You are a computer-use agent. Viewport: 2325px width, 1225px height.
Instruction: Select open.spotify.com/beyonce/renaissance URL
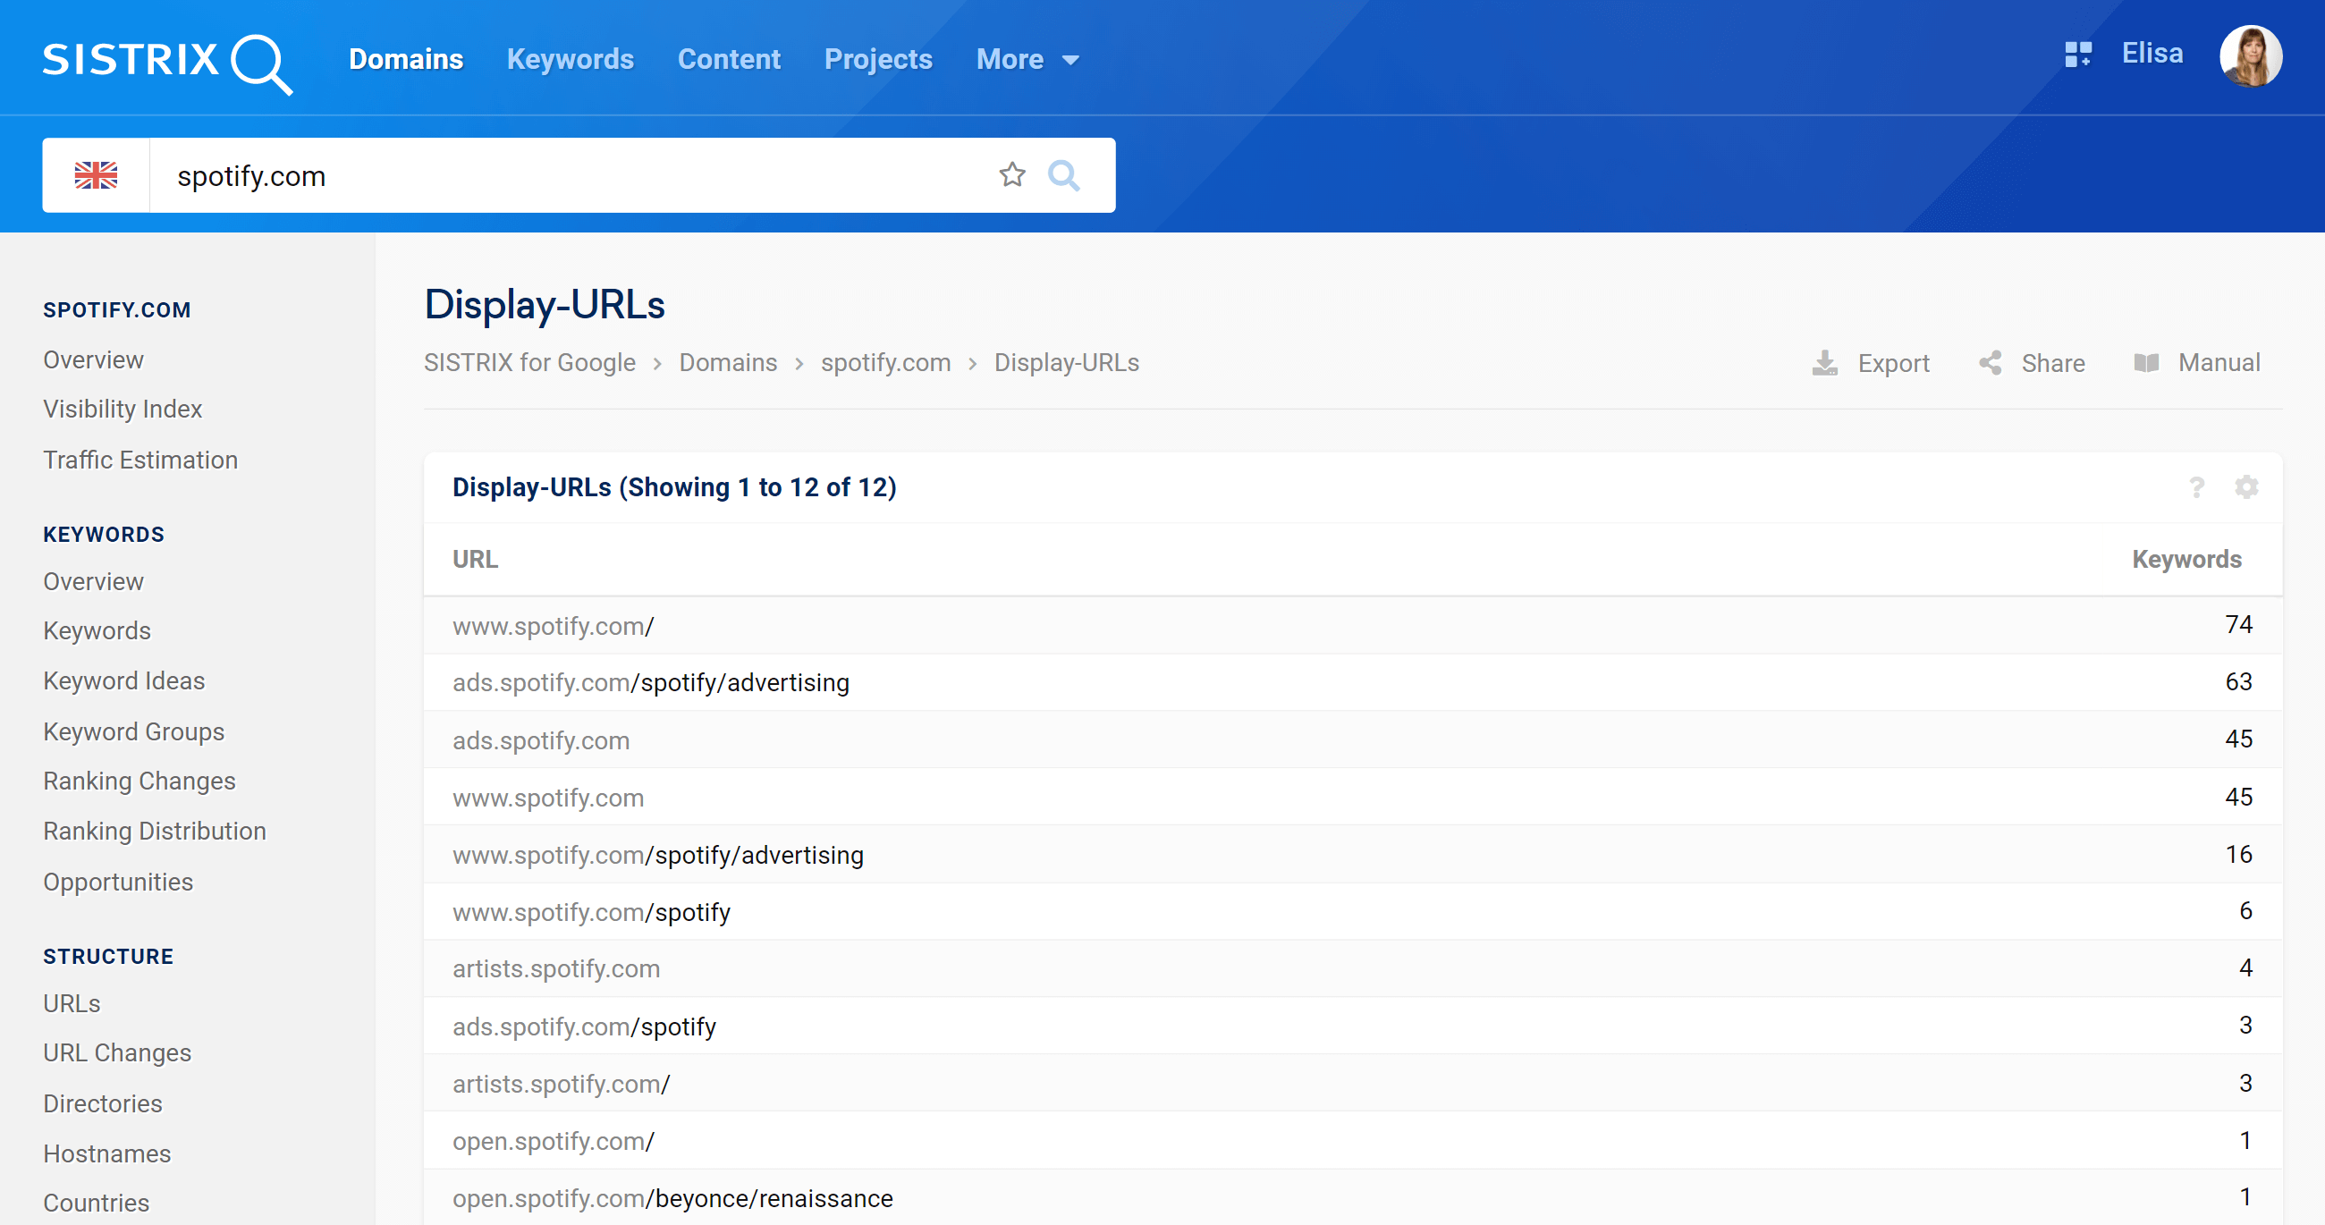click(672, 1199)
